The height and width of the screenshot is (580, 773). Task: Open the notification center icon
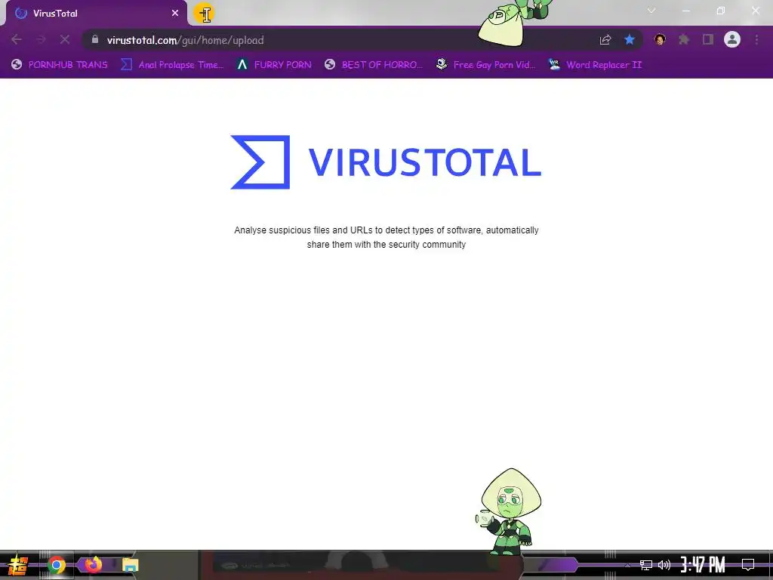[748, 564]
